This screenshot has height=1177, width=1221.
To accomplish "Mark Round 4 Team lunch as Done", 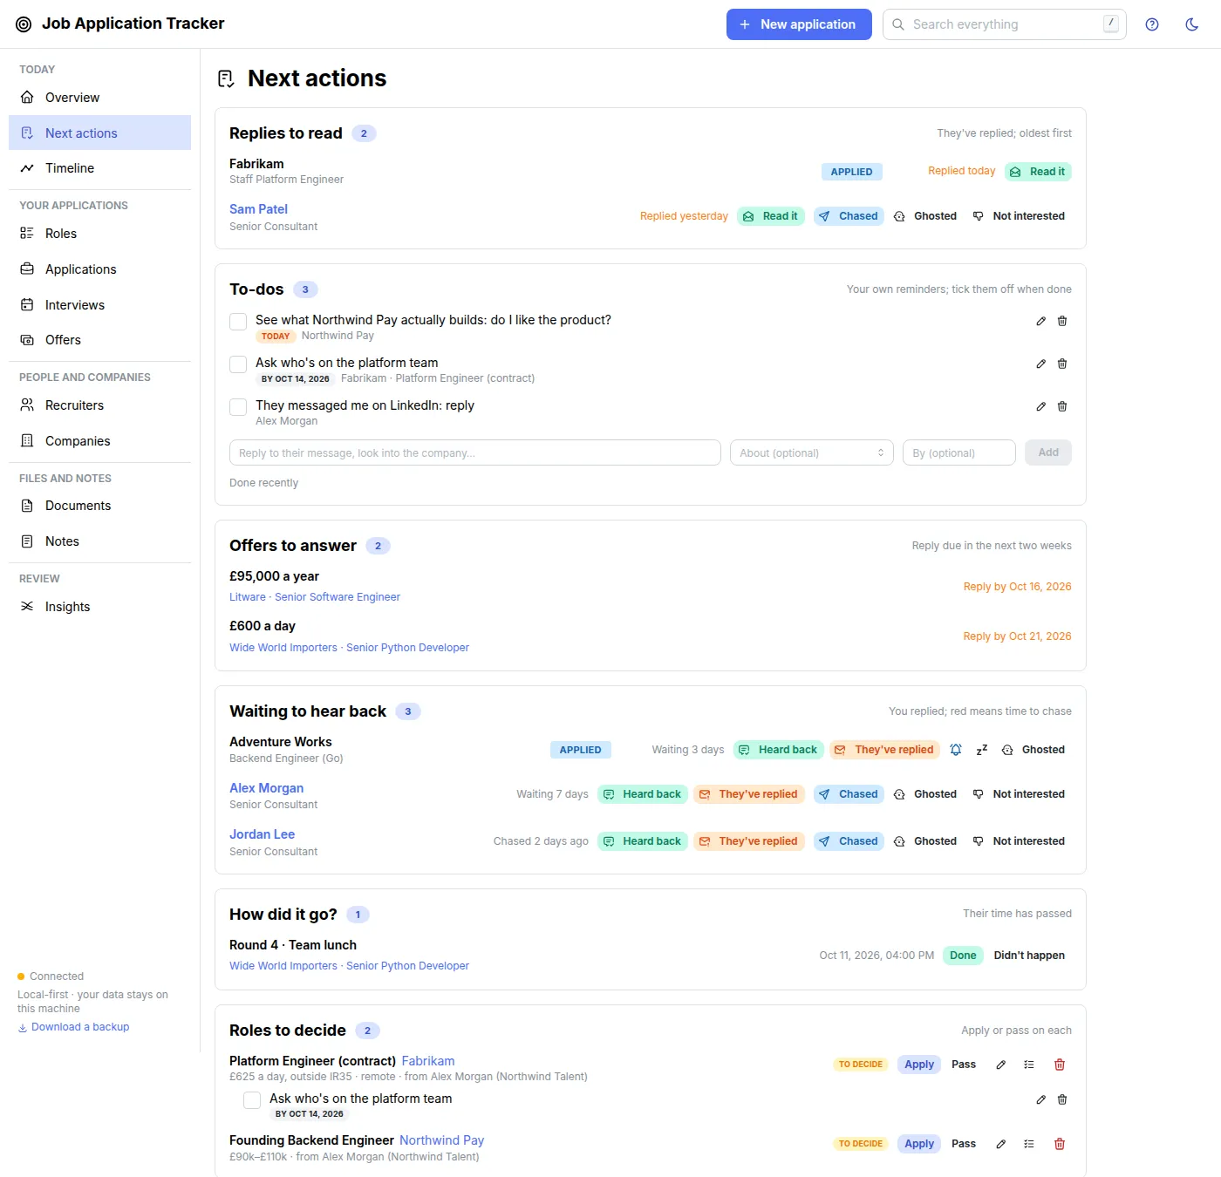I will point(963,956).
